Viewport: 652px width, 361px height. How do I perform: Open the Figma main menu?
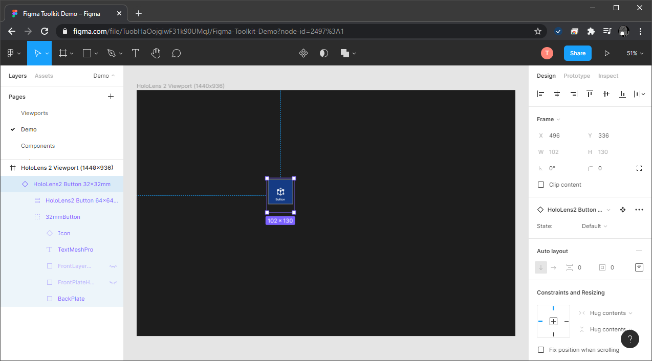click(14, 53)
